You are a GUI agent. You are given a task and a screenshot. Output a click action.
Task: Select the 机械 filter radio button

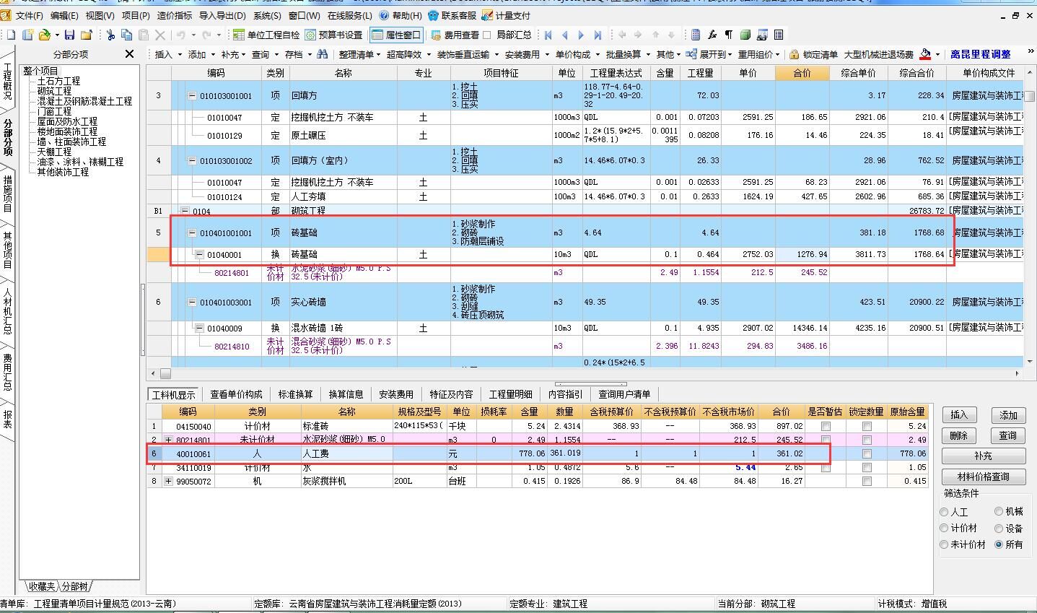coord(999,512)
